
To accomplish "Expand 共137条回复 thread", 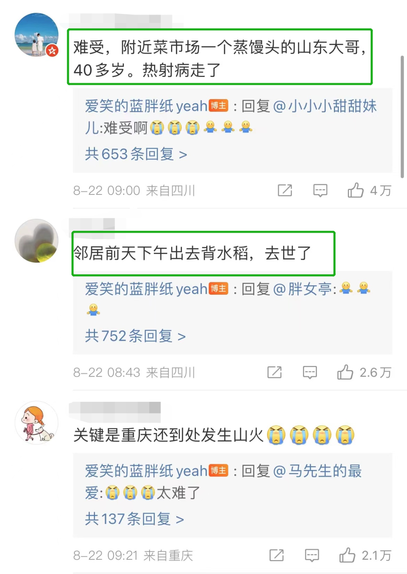I will 135,519.
